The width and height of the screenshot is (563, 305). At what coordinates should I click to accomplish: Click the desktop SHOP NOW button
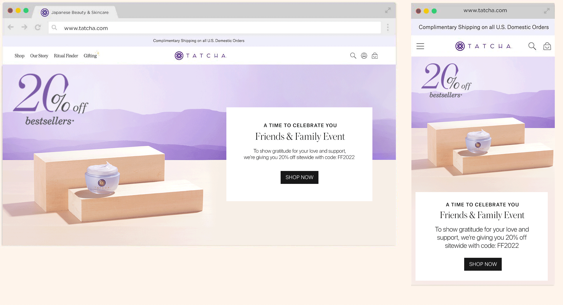tap(299, 177)
